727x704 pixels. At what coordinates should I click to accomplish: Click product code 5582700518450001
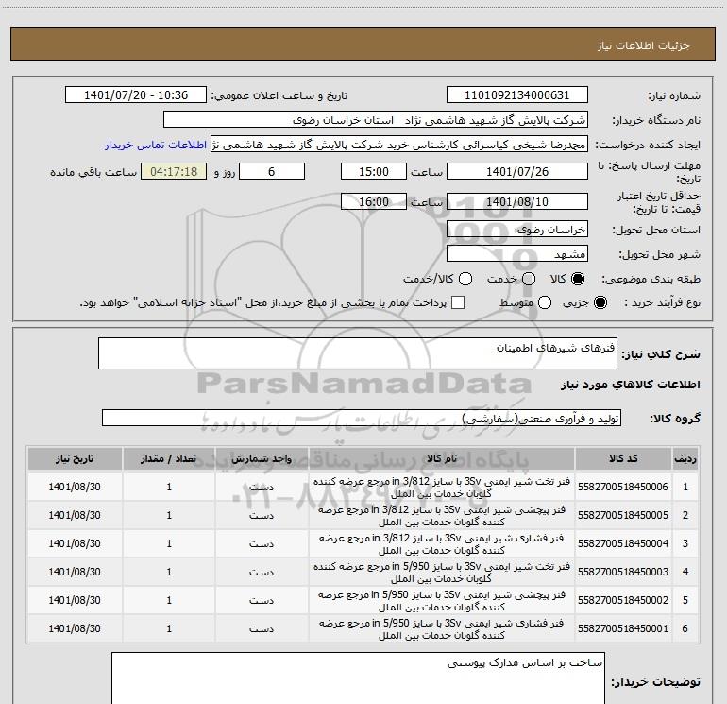pos(623,628)
